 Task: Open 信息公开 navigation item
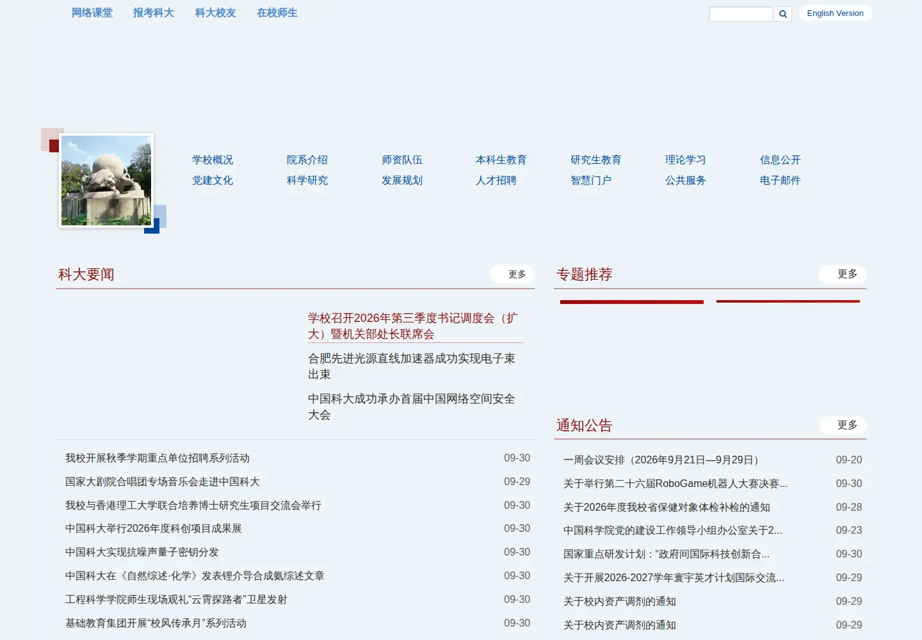(x=780, y=160)
